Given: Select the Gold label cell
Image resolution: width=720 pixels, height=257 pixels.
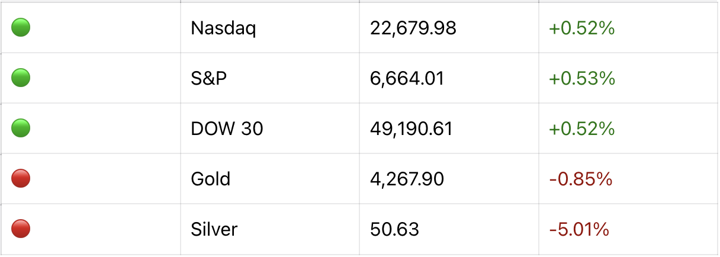Looking at the screenshot, I should (x=210, y=179).
